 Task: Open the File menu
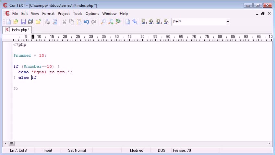15,14
